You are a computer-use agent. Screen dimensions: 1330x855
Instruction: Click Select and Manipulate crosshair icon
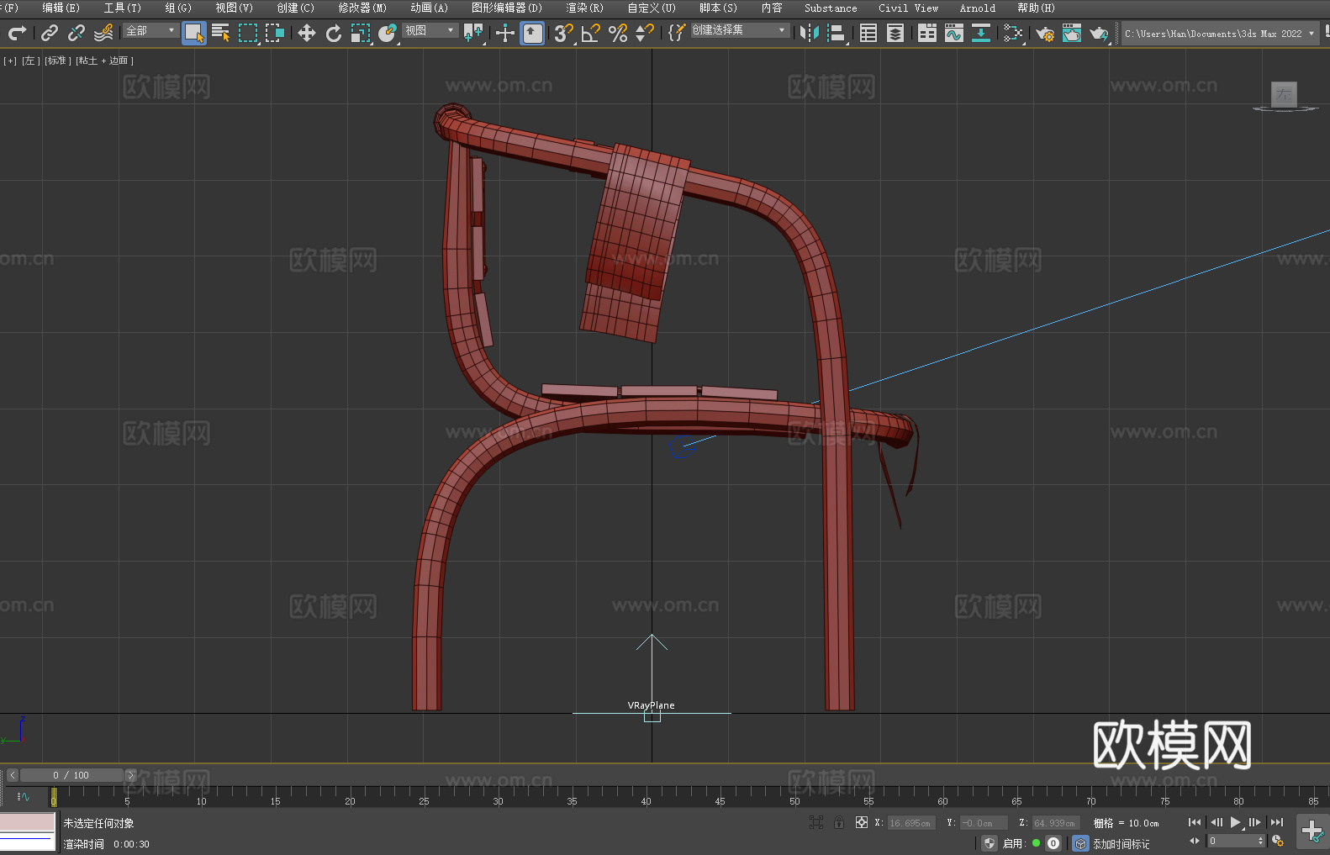pyautogui.click(x=505, y=33)
